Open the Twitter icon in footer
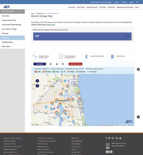The image size is (143, 155). click(109, 138)
